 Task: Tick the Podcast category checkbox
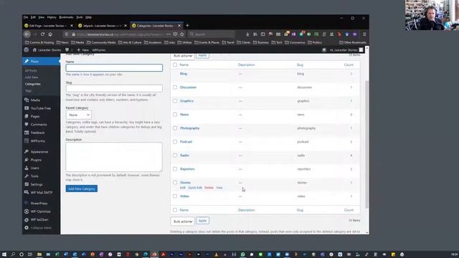(x=175, y=142)
